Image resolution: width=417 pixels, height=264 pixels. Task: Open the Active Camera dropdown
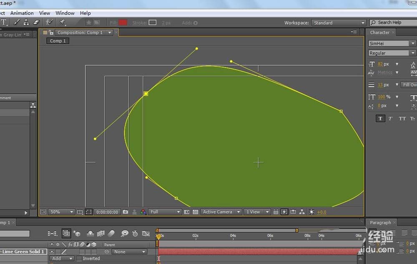[221, 212]
